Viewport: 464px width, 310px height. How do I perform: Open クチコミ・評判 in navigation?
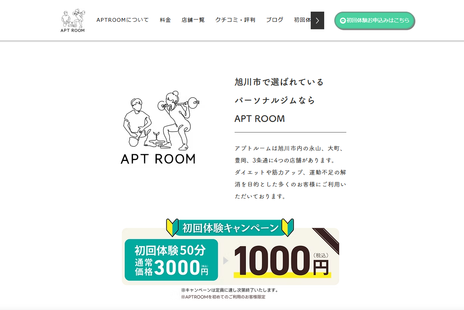(x=235, y=20)
